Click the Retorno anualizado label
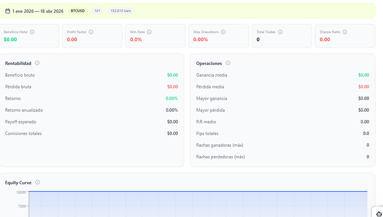Viewport: 383px width, 217px height. tap(24, 110)
